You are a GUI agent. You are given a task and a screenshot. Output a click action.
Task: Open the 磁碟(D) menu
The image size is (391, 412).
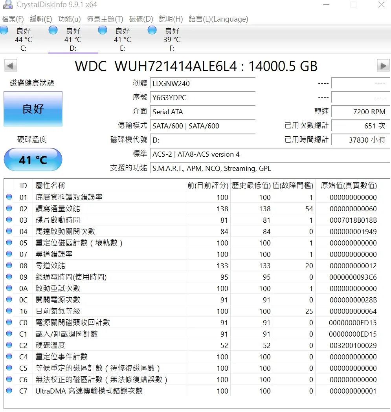point(141,19)
